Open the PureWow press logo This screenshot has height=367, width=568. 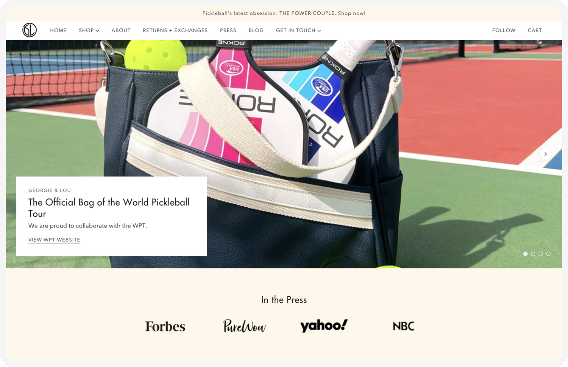click(x=244, y=326)
